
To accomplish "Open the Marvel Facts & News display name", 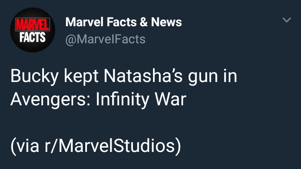I will tap(124, 22).
